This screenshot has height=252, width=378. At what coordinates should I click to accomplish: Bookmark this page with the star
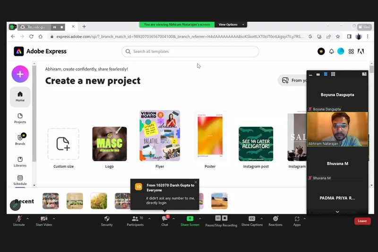[338, 36]
